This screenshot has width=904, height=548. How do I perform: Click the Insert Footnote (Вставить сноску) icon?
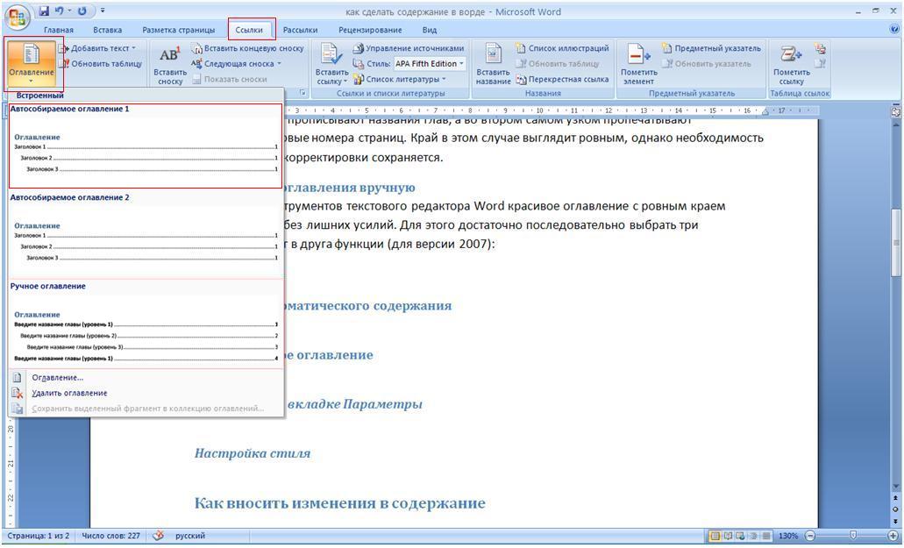170,56
